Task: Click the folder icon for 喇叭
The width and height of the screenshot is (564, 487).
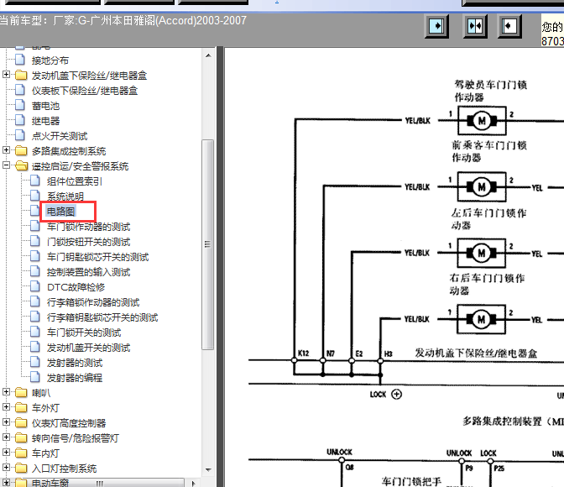Action: [21, 393]
